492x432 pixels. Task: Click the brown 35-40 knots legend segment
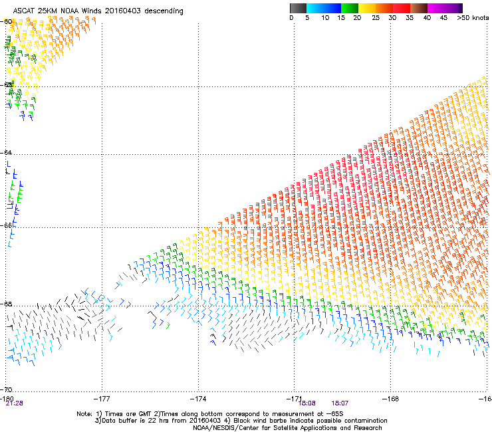419,8
